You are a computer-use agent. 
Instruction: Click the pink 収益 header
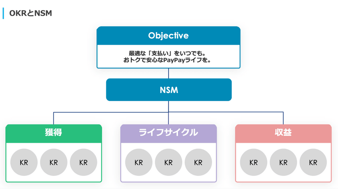[x=283, y=133]
